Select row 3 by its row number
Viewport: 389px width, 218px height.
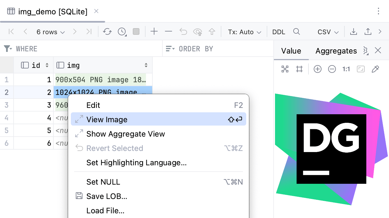7,105
